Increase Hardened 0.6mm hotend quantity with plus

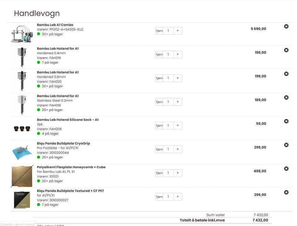178,78
